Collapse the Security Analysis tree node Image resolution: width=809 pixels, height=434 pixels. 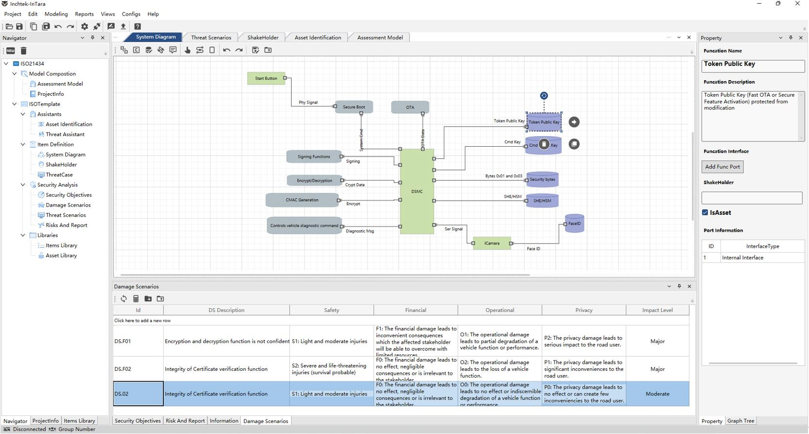click(x=23, y=185)
